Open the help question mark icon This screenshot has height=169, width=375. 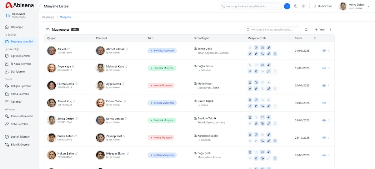(296, 6)
